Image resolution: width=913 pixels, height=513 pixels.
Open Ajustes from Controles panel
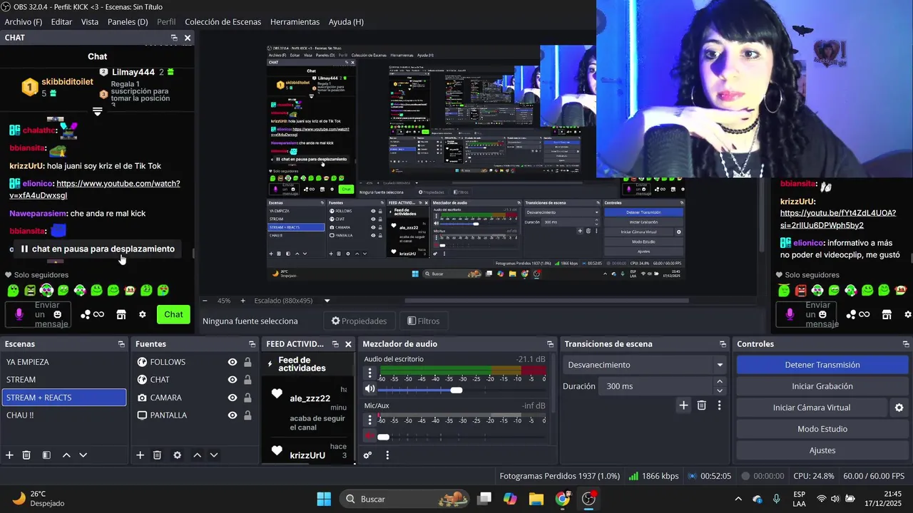[x=822, y=450]
